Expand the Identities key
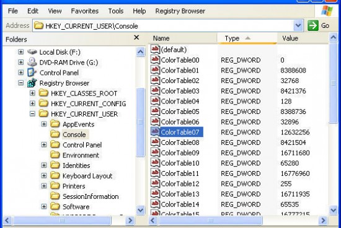The height and width of the screenshot is (228, 341). [x=44, y=165]
